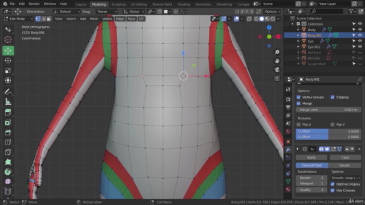Open the Material properties tab icon
The height and width of the screenshot is (205, 365).
click(x=288, y=190)
